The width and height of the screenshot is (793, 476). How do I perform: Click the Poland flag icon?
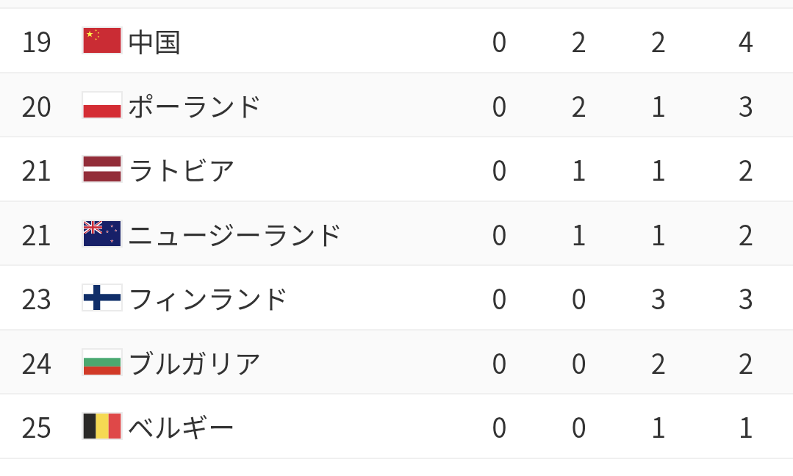[x=101, y=106]
